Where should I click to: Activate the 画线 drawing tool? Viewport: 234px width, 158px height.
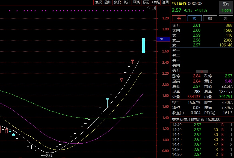[136, 2]
